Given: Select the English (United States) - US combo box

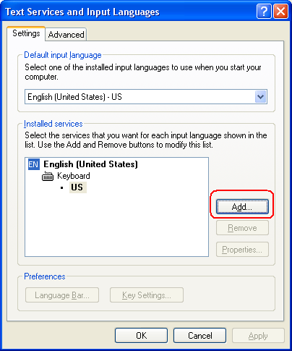Looking at the screenshot, I should click(146, 97).
